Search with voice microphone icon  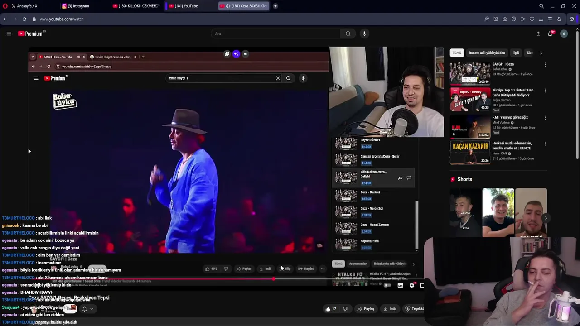click(364, 34)
